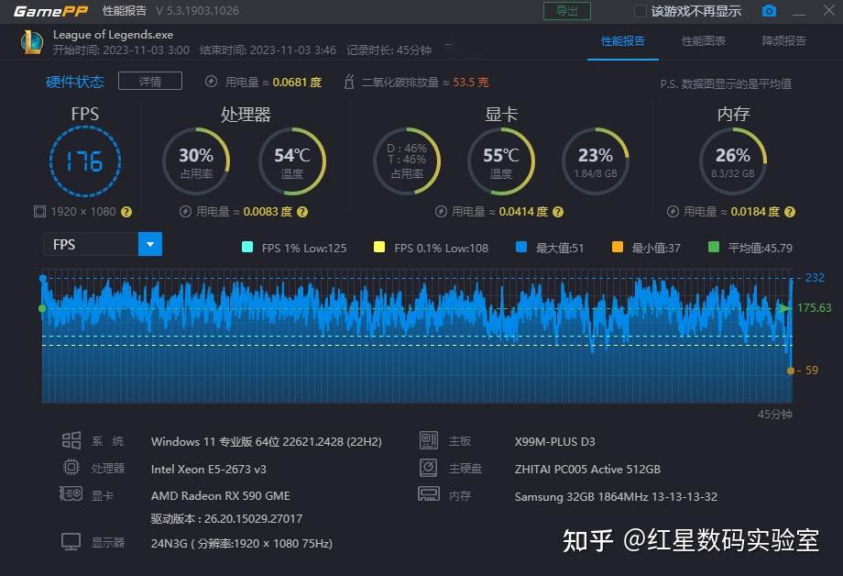Click the GPU power lightning icon
Viewport: 843px width, 576px height.
(x=441, y=212)
